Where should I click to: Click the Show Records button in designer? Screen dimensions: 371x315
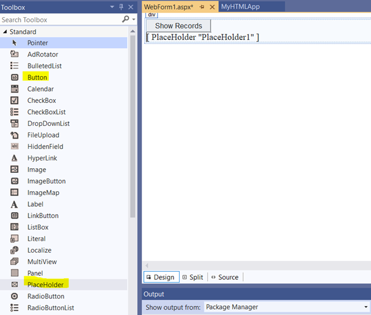tap(178, 26)
